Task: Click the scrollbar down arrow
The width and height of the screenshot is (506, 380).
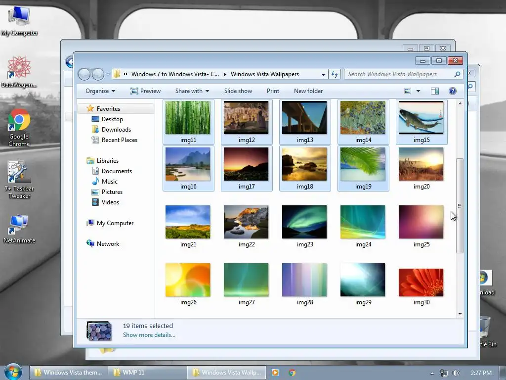Action: pos(460,314)
